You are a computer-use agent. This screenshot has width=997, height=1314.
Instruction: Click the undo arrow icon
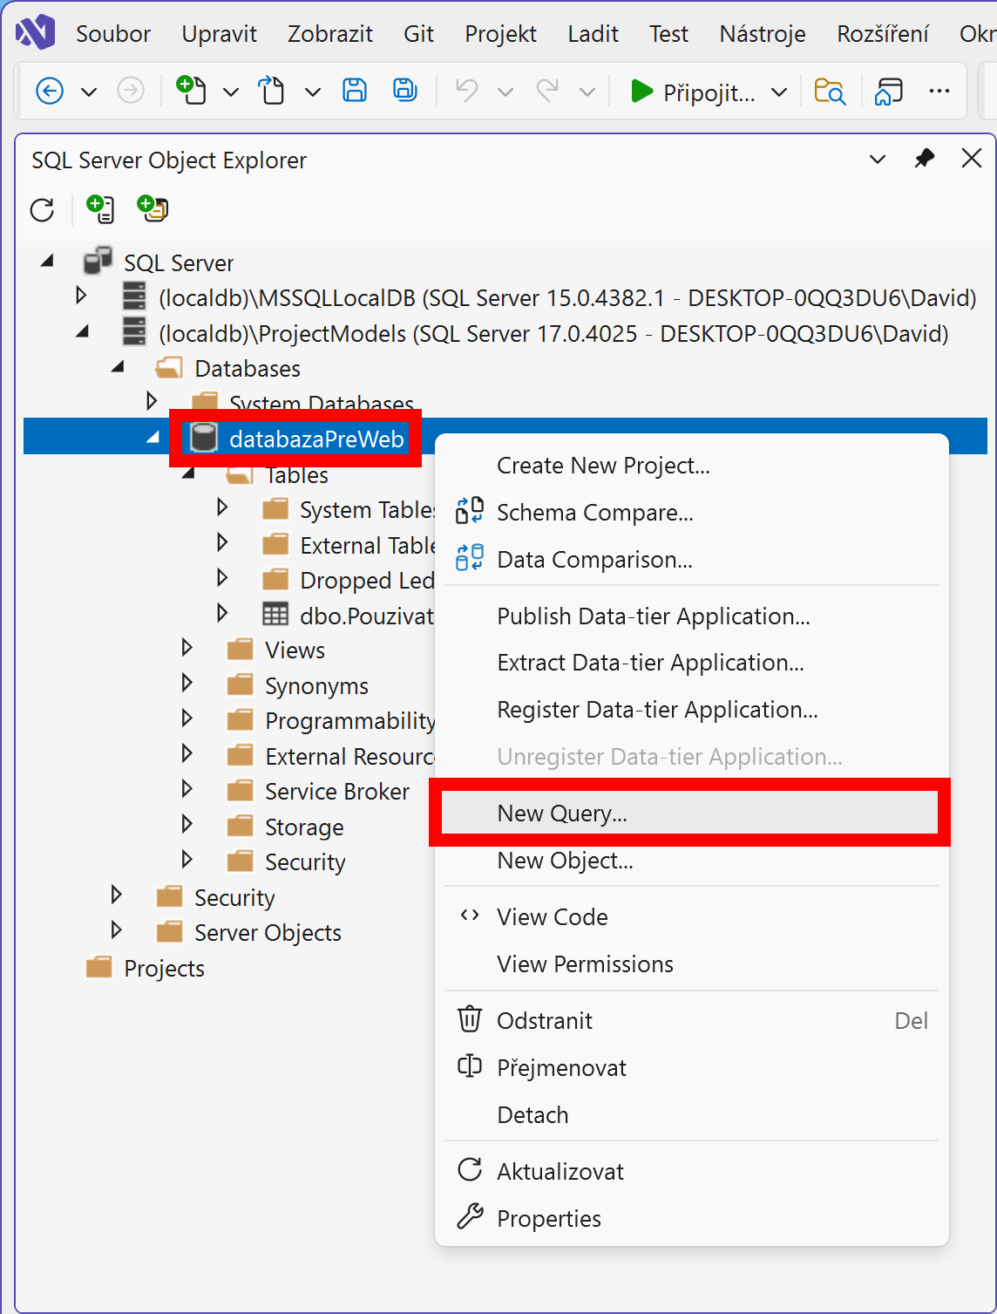(x=467, y=90)
